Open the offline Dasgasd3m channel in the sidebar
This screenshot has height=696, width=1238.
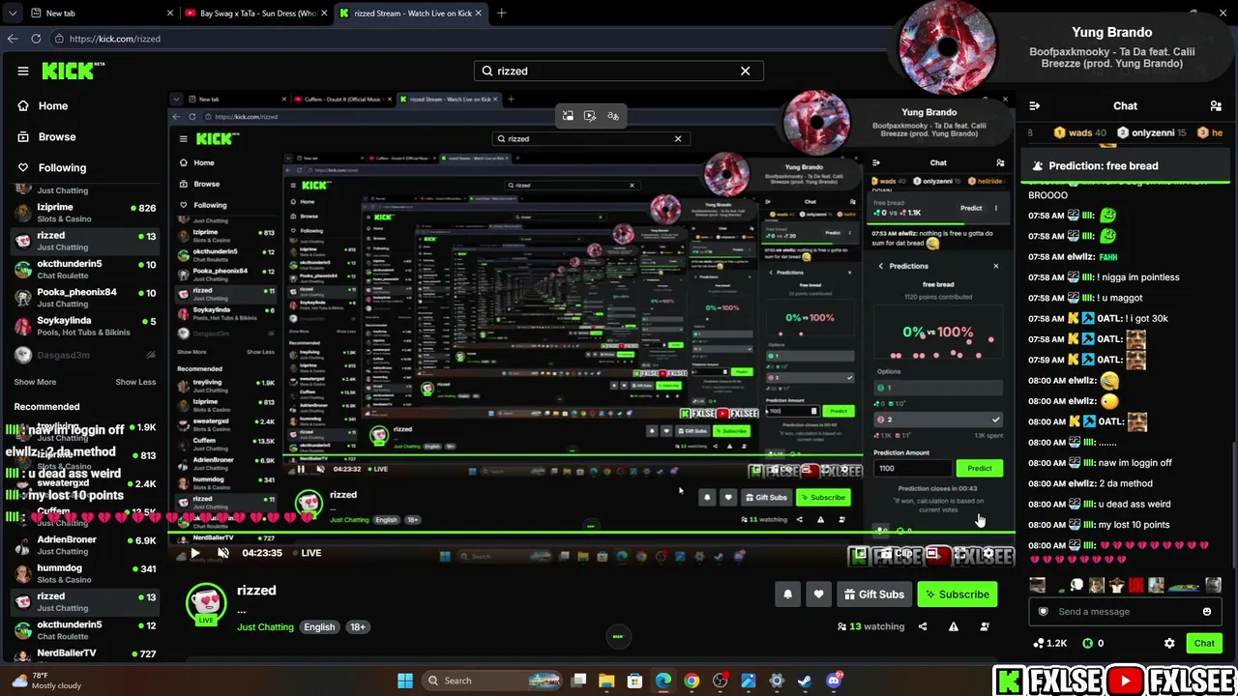pos(85,355)
